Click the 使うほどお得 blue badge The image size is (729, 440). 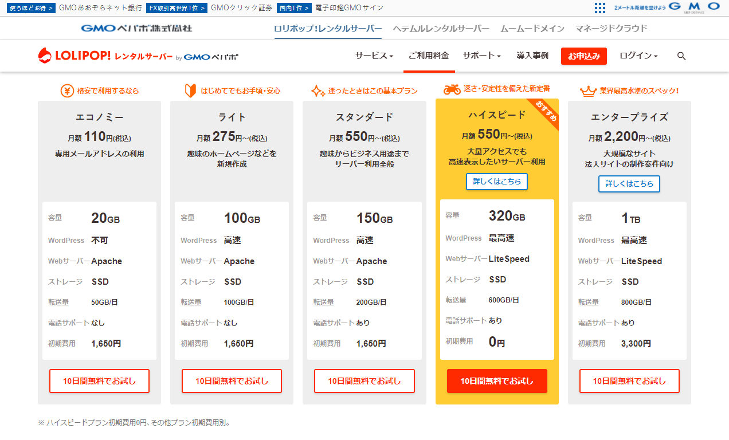pyautogui.click(x=31, y=8)
